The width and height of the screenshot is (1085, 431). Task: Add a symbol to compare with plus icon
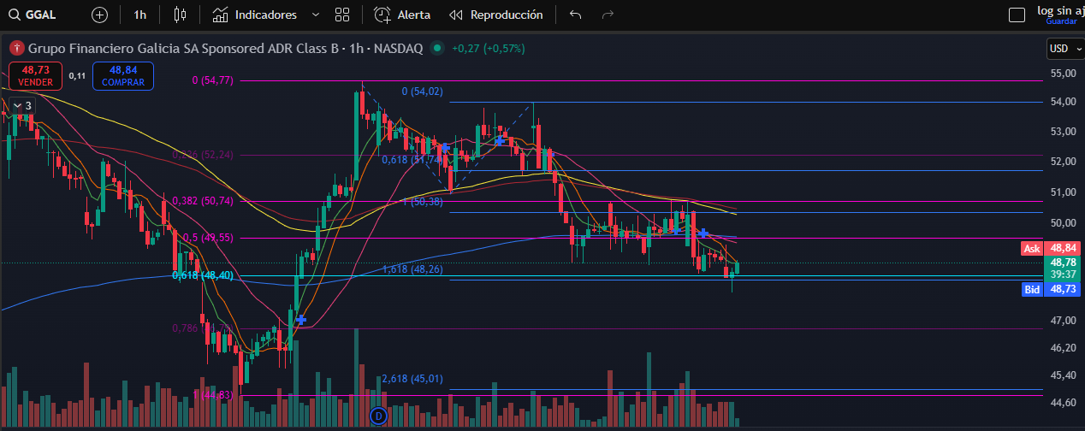[x=99, y=15]
